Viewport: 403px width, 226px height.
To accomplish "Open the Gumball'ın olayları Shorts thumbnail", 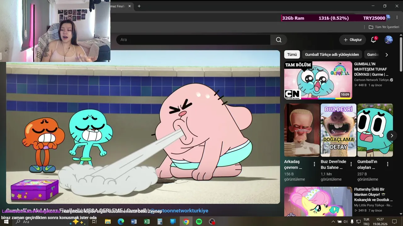I will point(375,130).
